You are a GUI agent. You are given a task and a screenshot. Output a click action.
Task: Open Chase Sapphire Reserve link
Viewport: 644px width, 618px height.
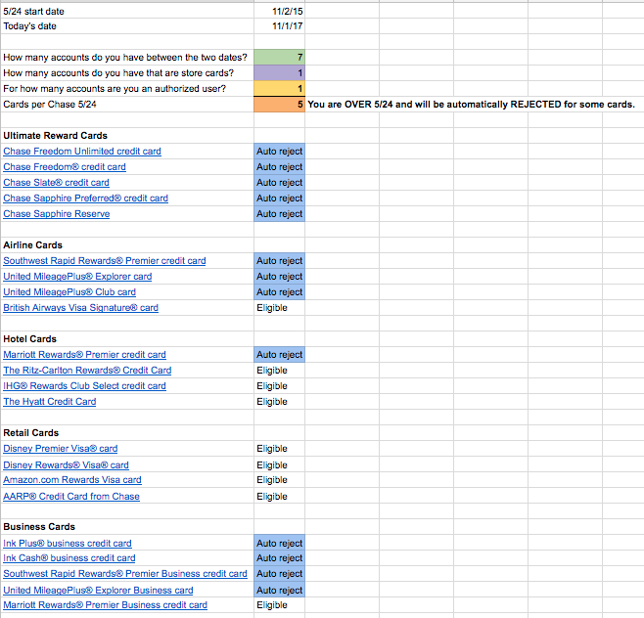click(57, 214)
